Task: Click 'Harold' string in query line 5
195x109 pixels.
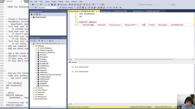Action: pyautogui.click(x=101, y=25)
